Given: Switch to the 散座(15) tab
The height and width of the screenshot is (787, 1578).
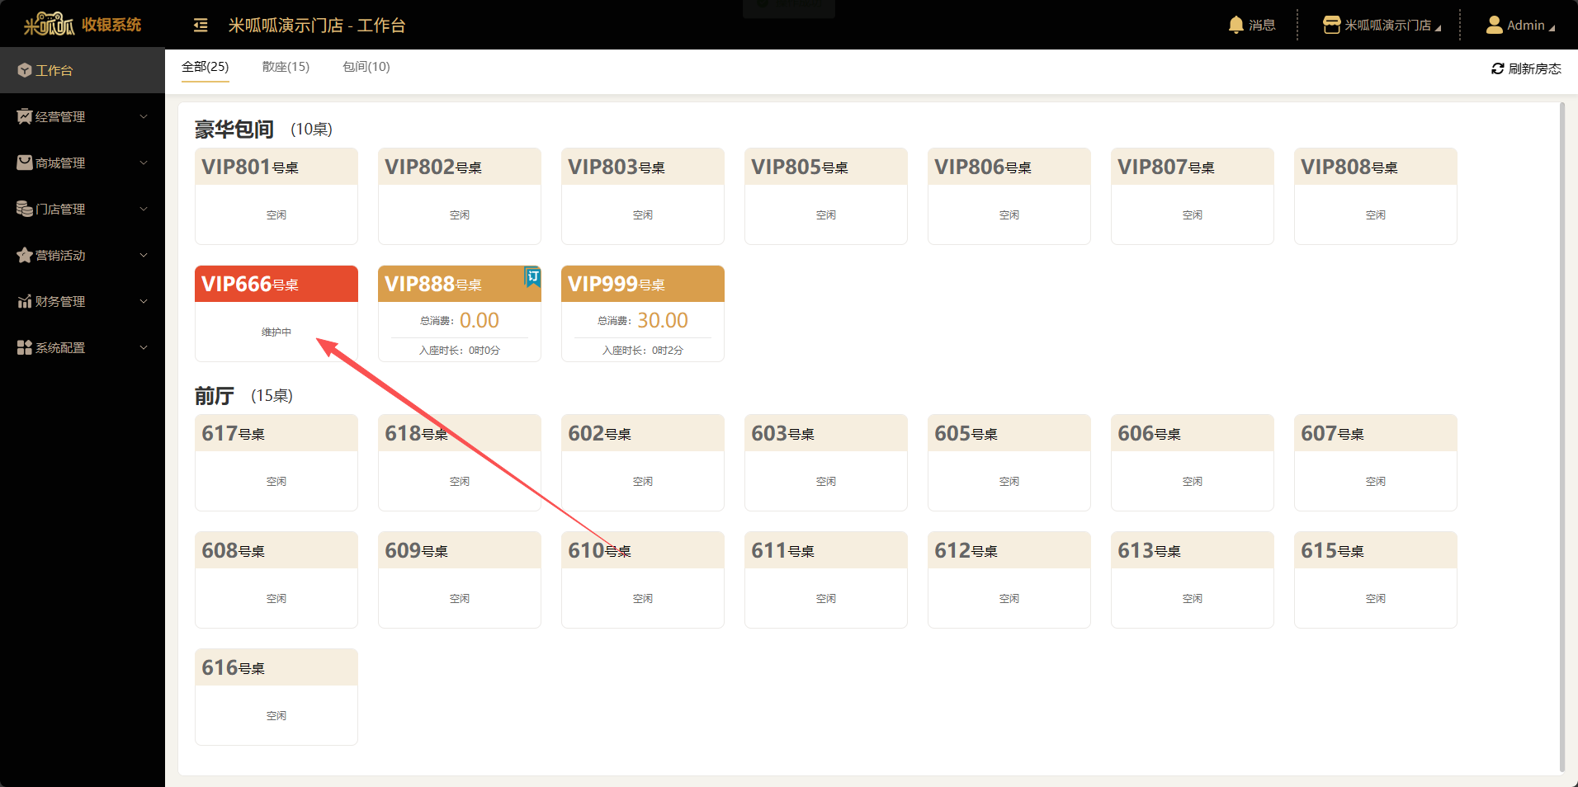Looking at the screenshot, I should (x=286, y=67).
